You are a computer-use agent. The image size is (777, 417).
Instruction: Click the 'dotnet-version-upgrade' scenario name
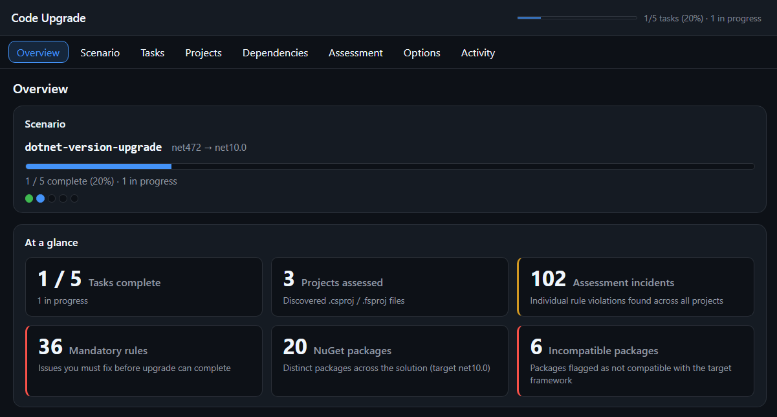click(93, 147)
